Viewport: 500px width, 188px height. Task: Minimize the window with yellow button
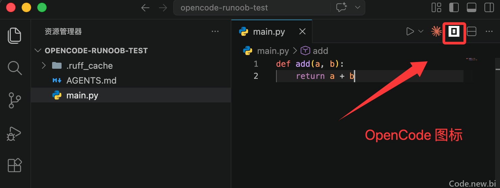[26, 7]
